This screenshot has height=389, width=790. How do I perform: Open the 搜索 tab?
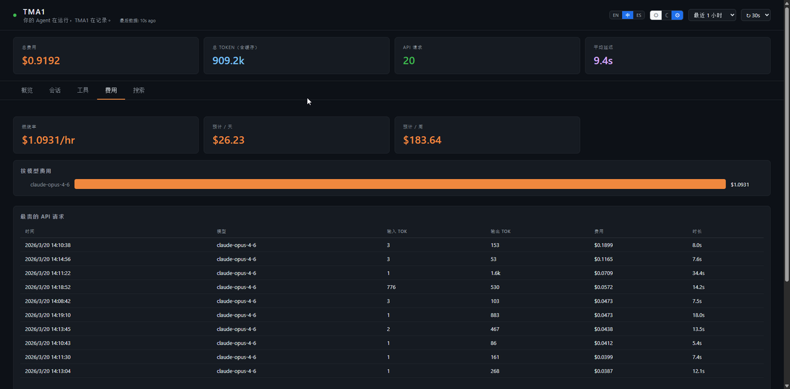point(139,90)
